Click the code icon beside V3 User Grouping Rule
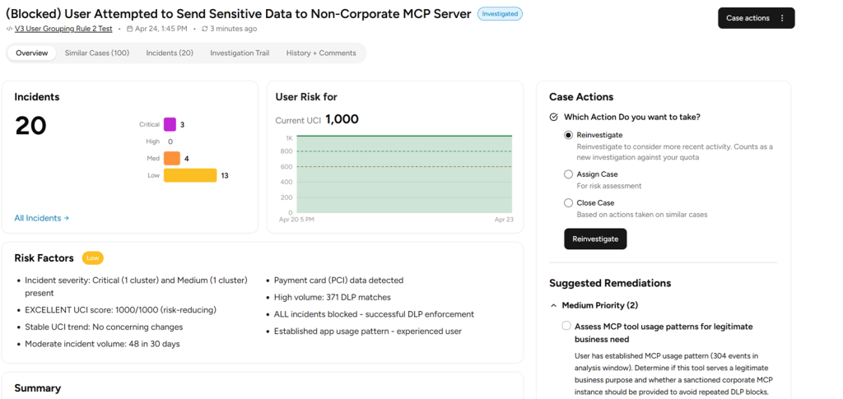This screenshot has height=399, width=843. tap(9, 29)
